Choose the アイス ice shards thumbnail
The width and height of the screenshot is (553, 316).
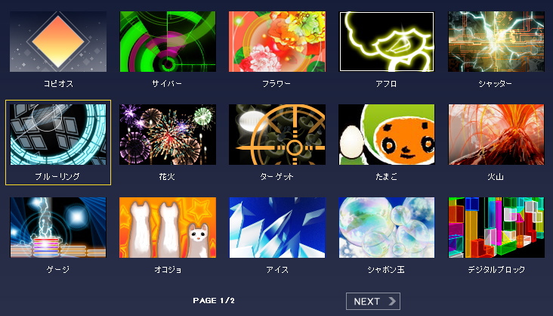[277, 228]
